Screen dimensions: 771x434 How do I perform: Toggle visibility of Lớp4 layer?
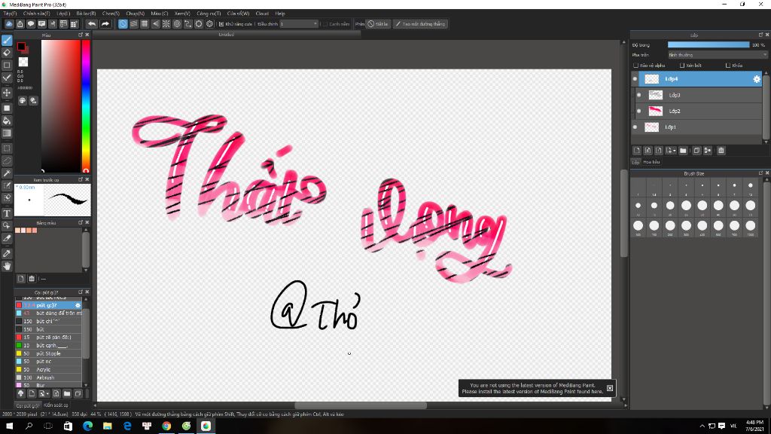coord(635,78)
